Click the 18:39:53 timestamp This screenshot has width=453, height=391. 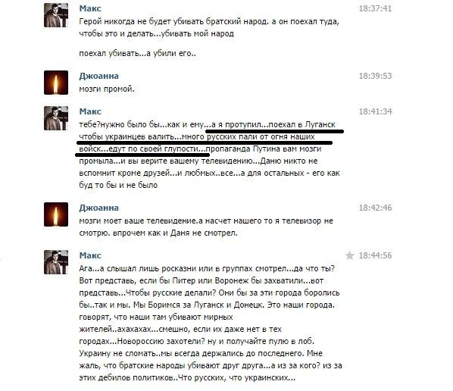click(x=375, y=76)
